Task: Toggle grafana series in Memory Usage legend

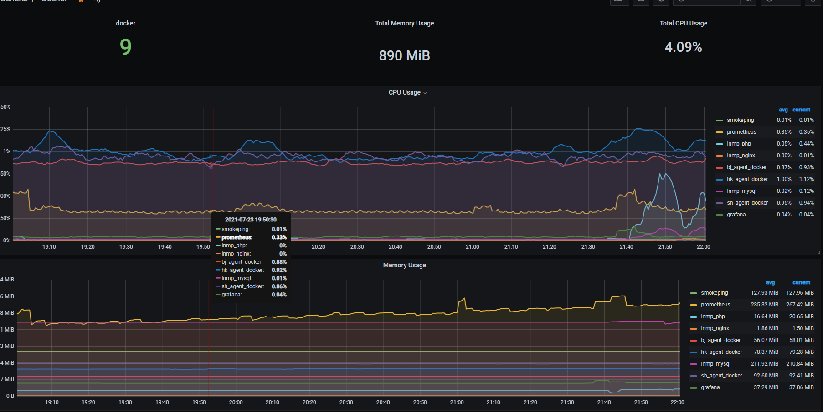Action: [710, 387]
